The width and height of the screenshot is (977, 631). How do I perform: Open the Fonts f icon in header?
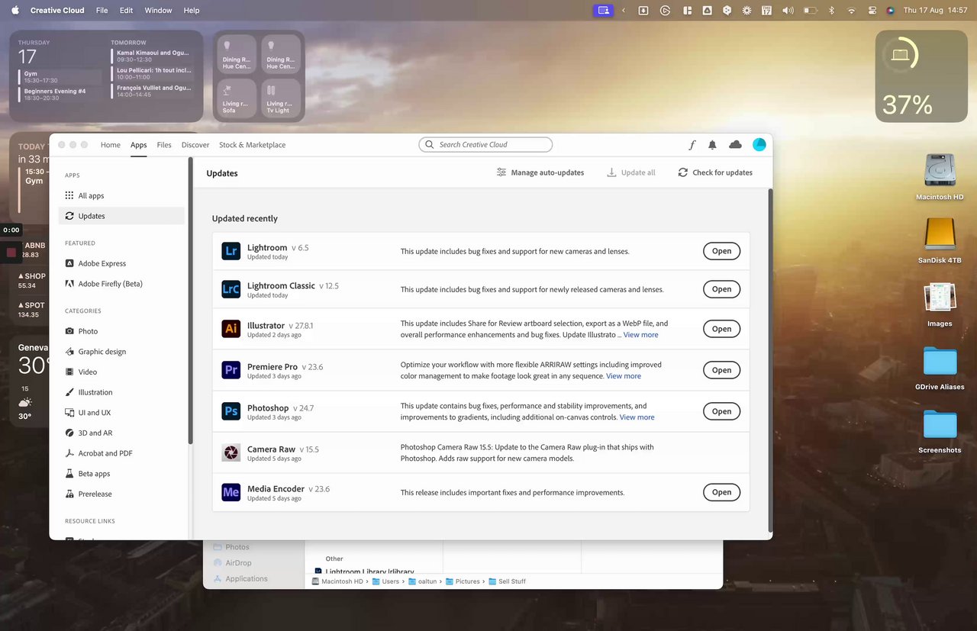click(692, 145)
